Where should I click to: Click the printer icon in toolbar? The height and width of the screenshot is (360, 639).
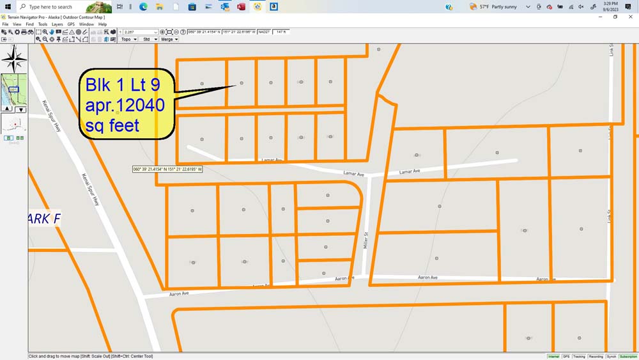[24, 32]
